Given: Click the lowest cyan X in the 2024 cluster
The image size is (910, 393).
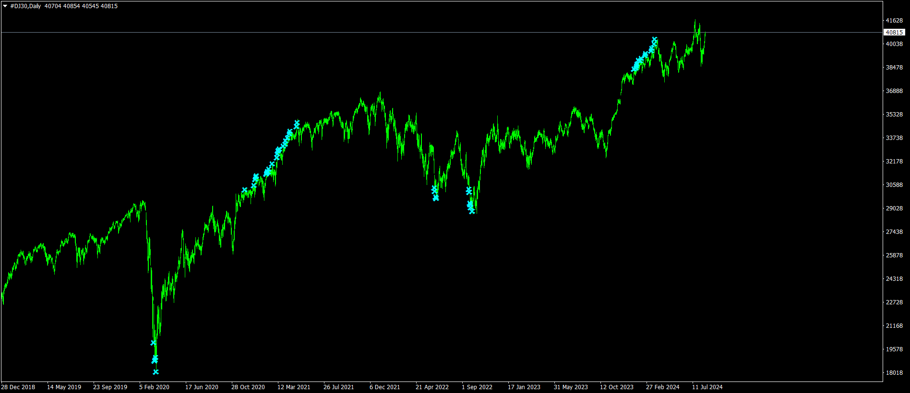Looking at the screenshot, I should (x=634, y=69).
